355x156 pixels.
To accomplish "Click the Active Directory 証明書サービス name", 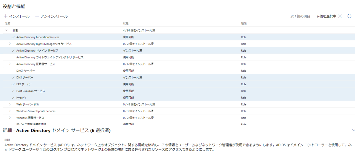I will (35, 64).
